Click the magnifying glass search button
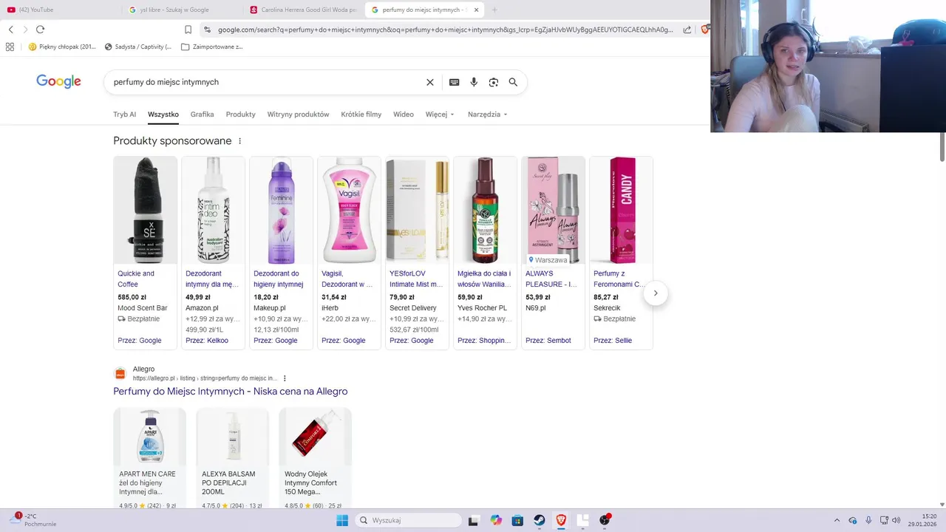Viewport: 946px width, 532px height. pyautogui.click(x=513, y=82)
